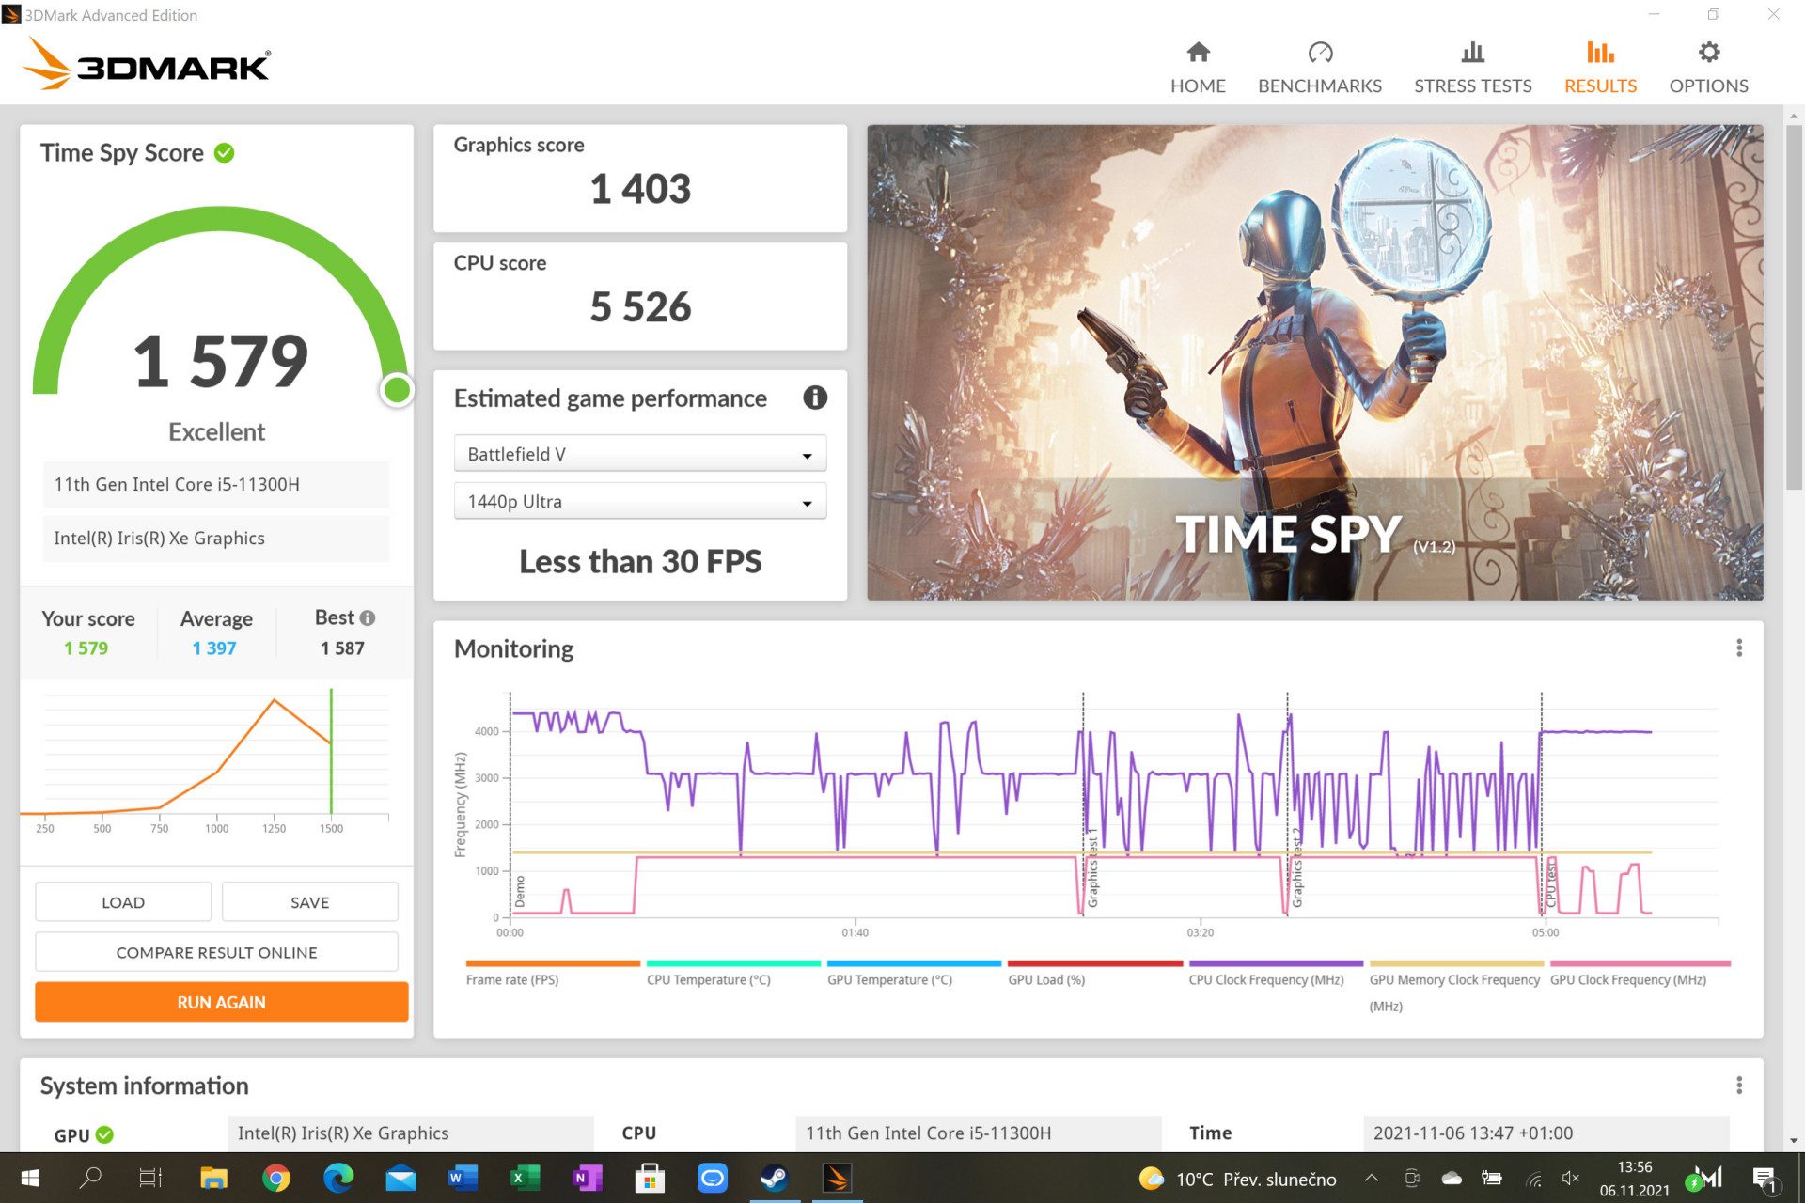Open the notification center icon

1765,1179
